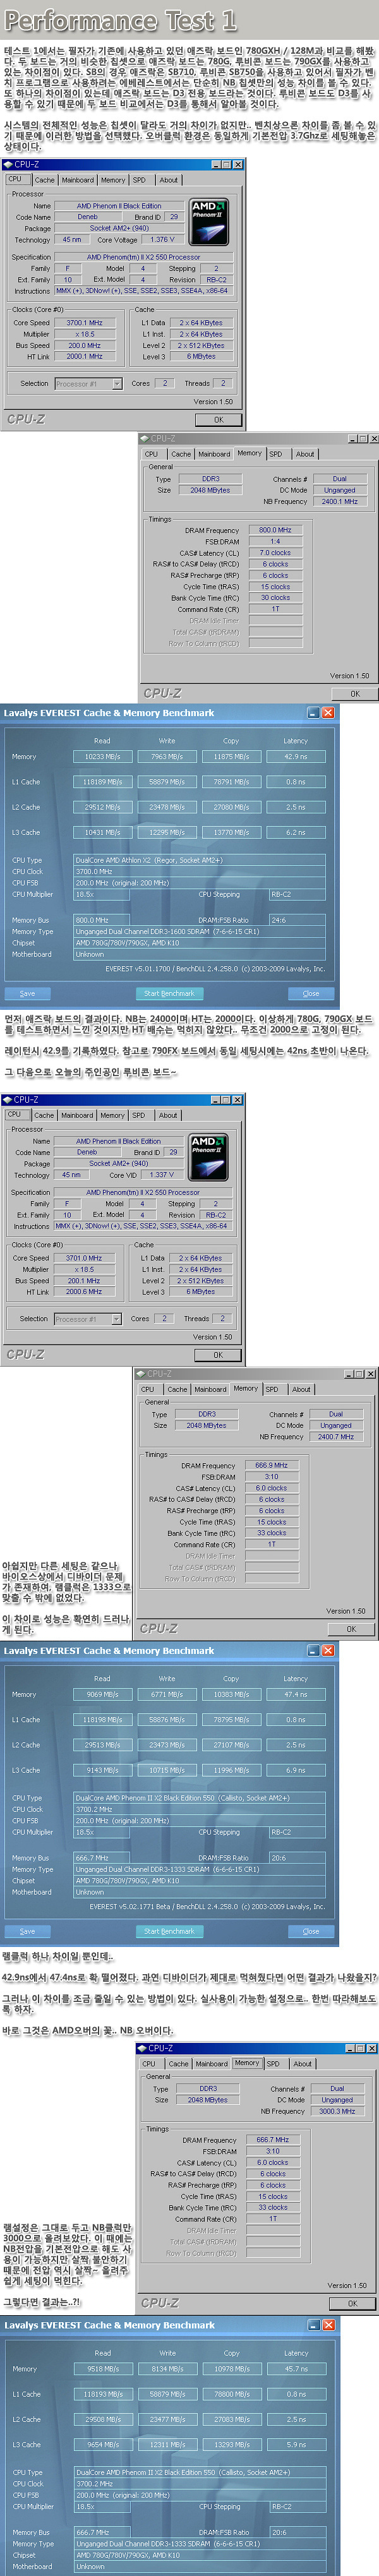This screenshot has width=379, height=2576.
Task: Switch to CPU tab in CPU-Z showing DRAM 800.0 MHz
Action: 151,454
